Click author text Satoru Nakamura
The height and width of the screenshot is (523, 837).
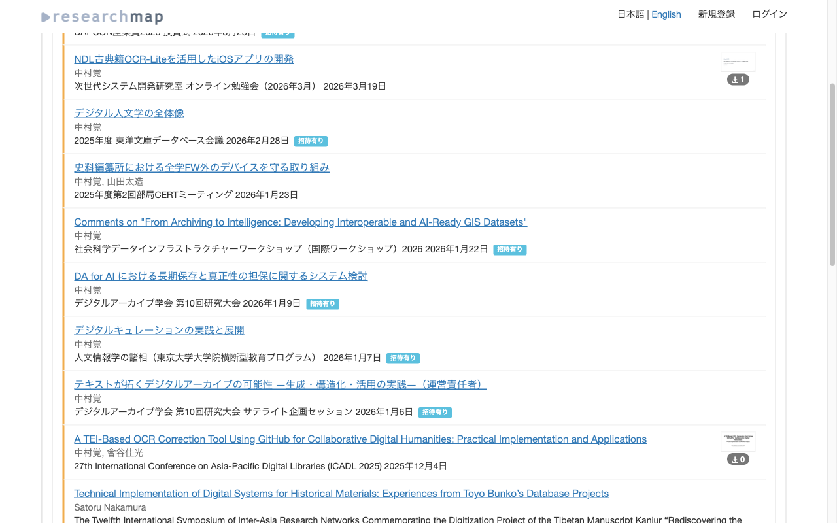point(110,507)
